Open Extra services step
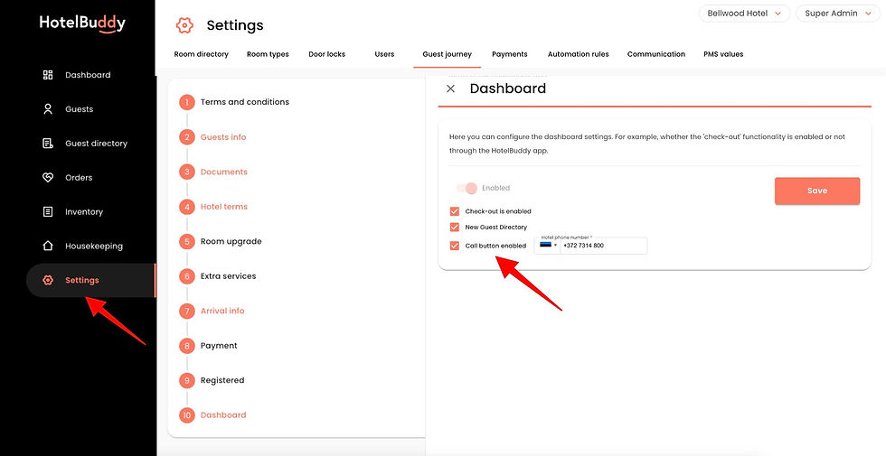Image resolution: width=886 pixels, height=456 pixels. 228,276
